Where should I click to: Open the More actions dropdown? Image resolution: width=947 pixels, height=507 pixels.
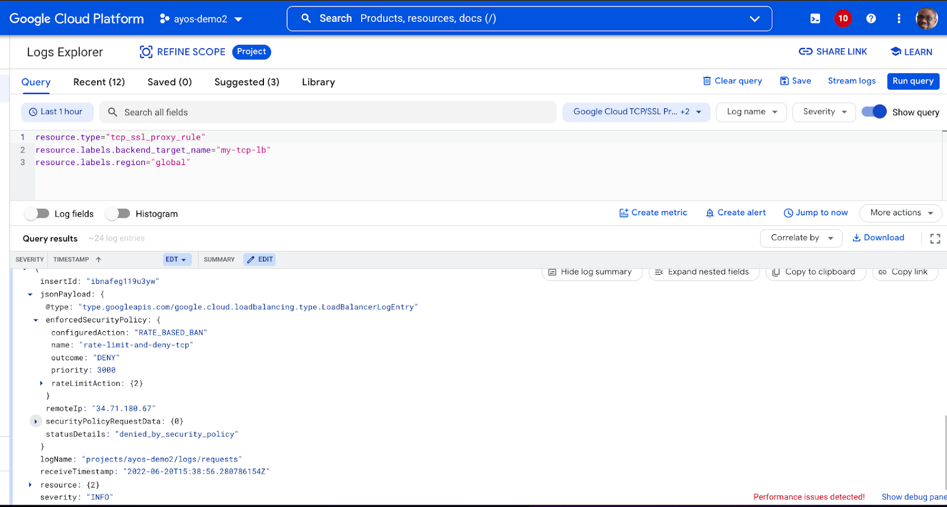[901, 213]
